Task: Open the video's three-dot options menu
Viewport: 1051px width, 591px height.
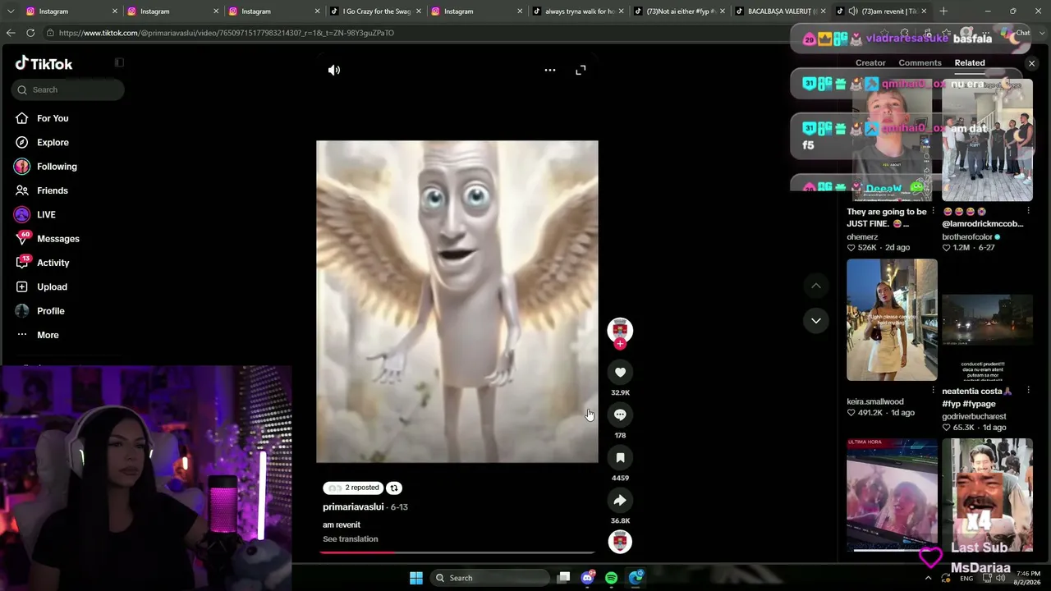Action: 550,70
